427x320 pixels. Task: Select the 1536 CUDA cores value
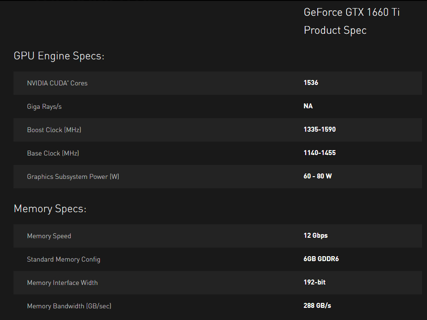pos(311,83)
